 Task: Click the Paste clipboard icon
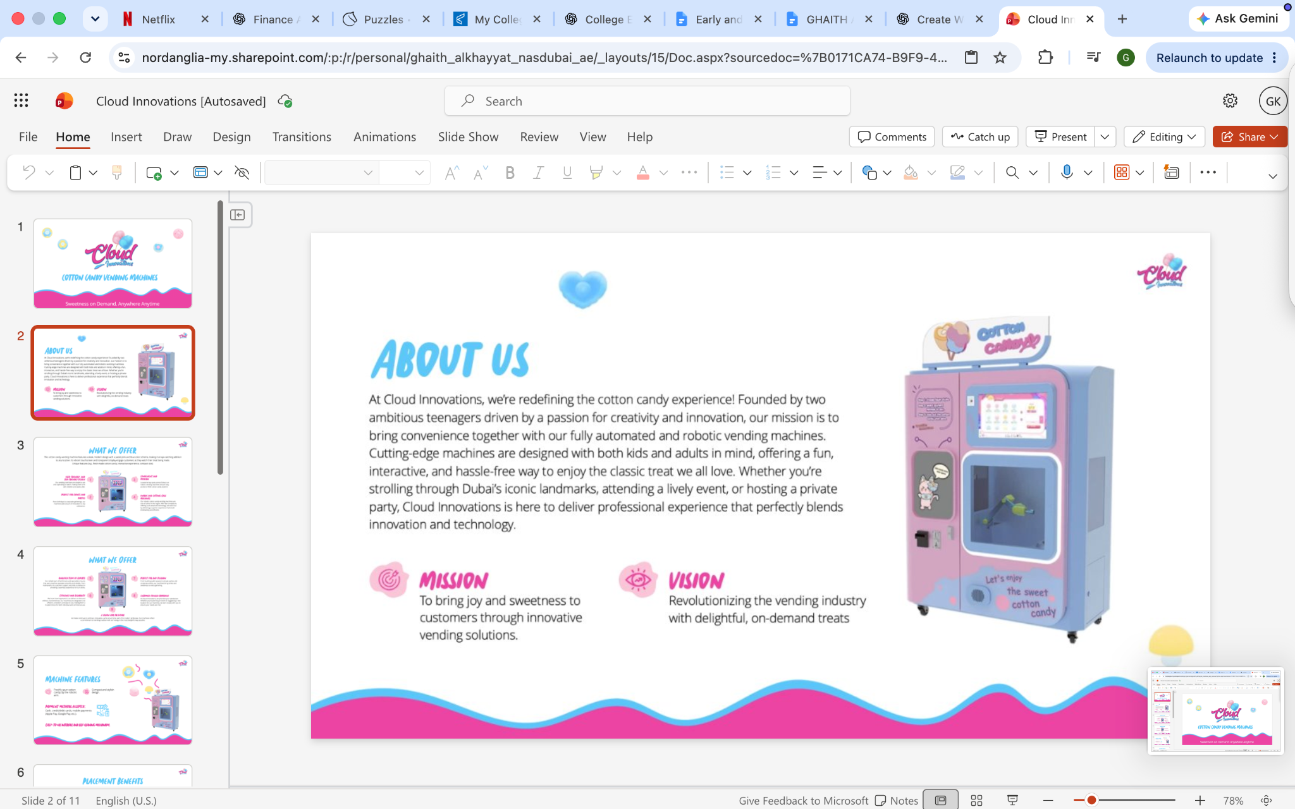[x=75, y=173]
